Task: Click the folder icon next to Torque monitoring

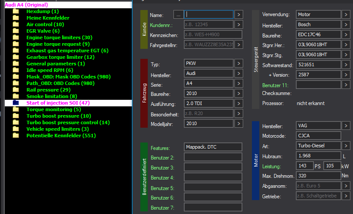Action: pos(16,109)
